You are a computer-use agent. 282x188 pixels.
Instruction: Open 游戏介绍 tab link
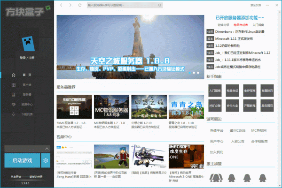coord(223,25)
